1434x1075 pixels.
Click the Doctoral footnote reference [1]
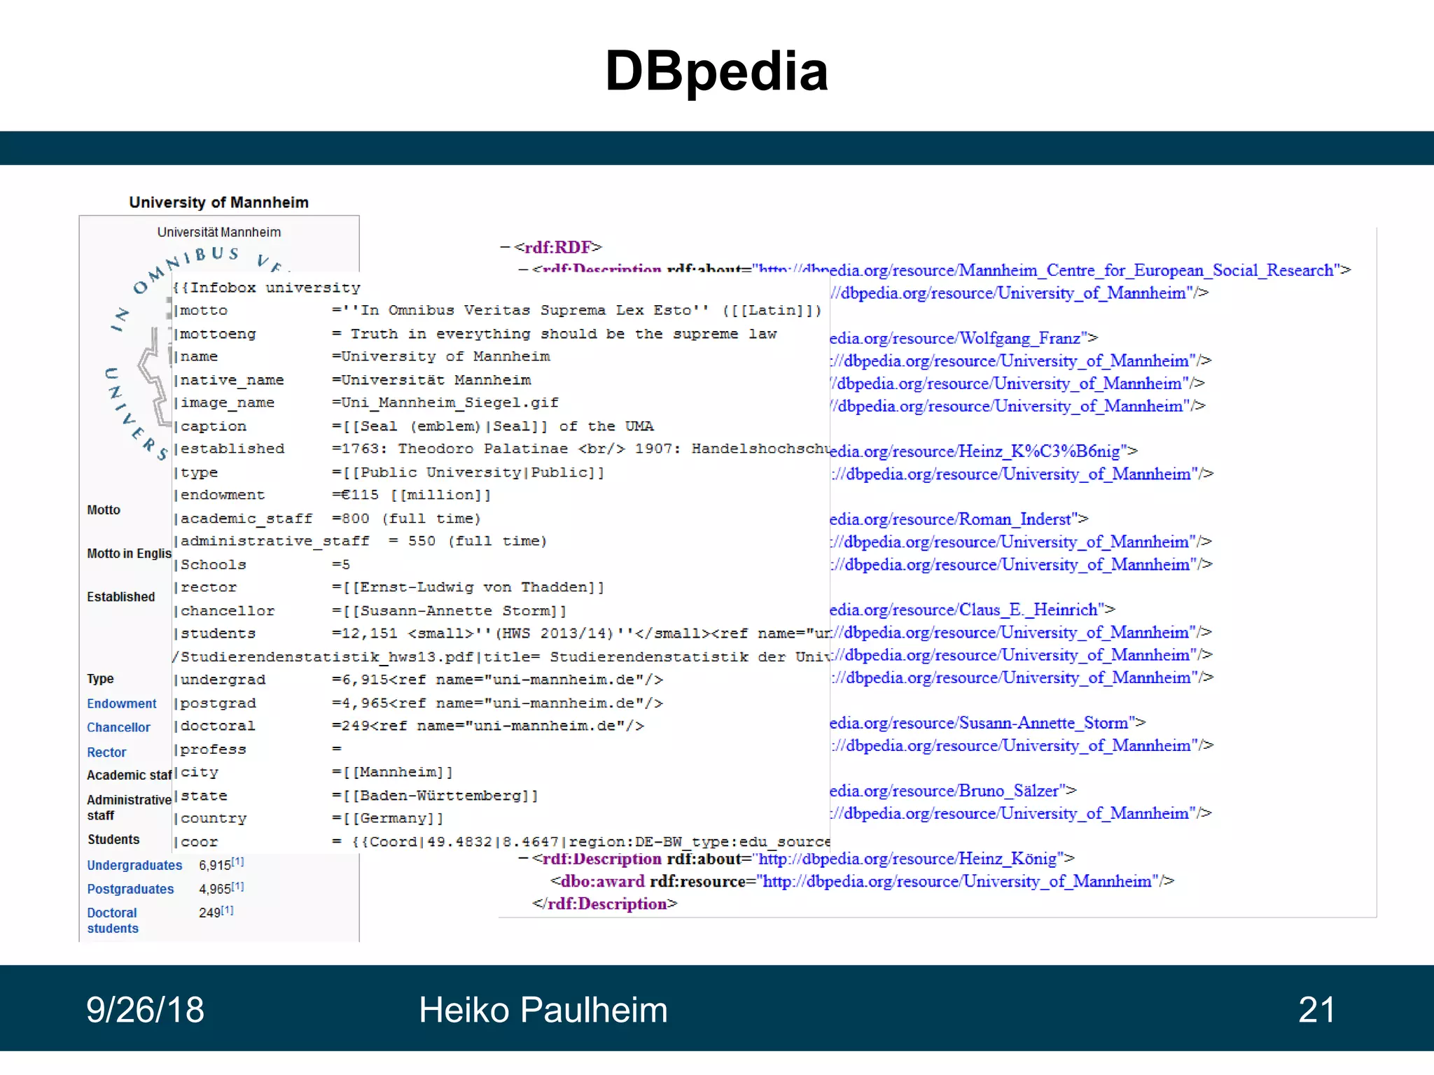coord(227,910)
